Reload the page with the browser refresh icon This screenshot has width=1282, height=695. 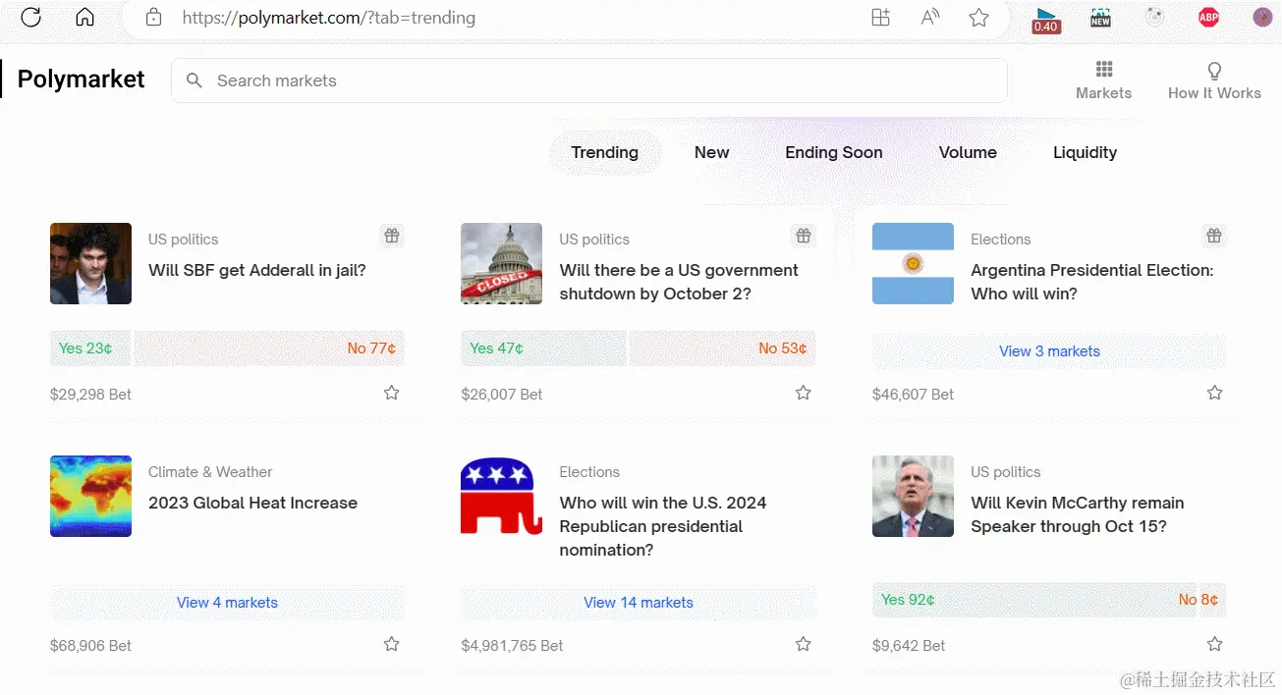pos(30,17)
